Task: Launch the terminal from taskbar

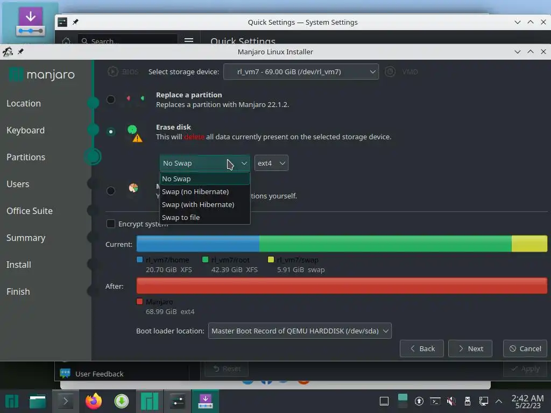Action: pyautogui.click(x=65, y=401)
